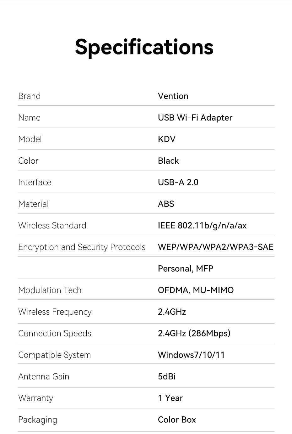Select the USB Wi-Fi Adapter name value
This screenshot has width=292, height=434.
tap(195, 118)
